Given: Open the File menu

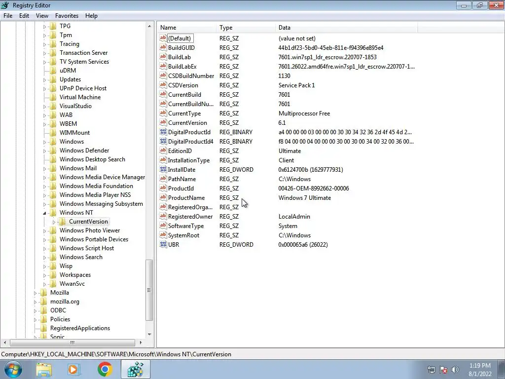Looking at the screenshot, I should (8, 15).
